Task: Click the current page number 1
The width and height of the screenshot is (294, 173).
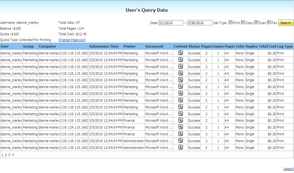Action: tap(2, 155)
